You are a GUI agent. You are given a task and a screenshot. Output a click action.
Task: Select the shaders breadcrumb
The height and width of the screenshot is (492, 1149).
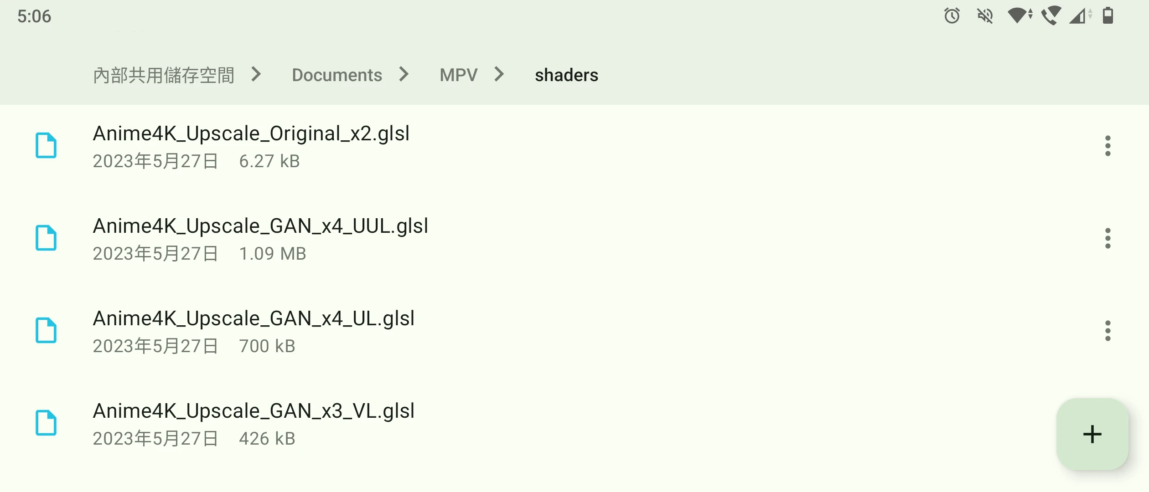(566, 75)
